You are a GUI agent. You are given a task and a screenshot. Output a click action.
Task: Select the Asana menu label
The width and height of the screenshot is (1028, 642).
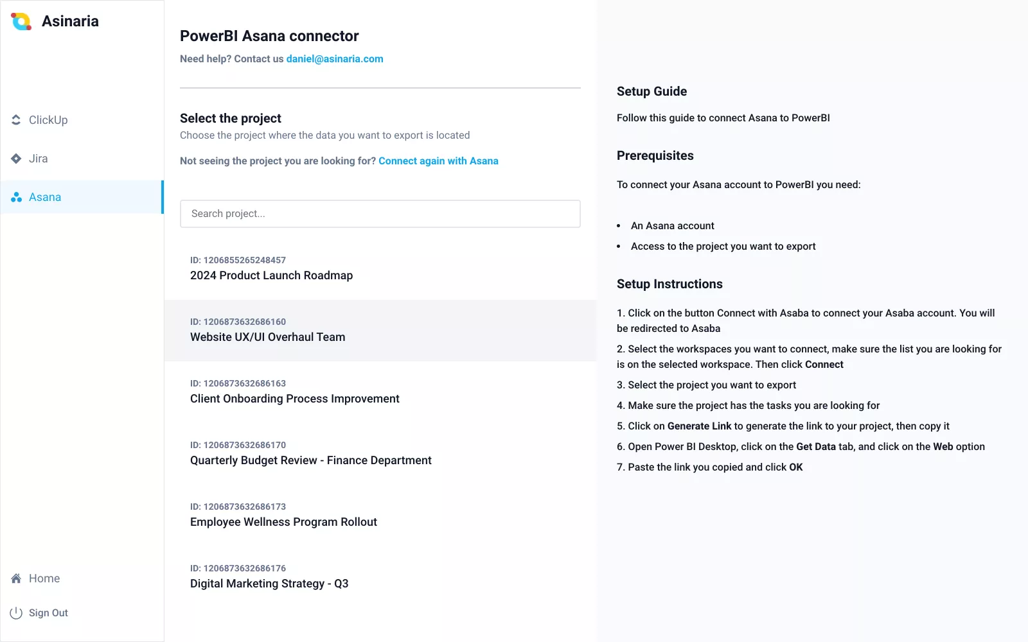coord(45,197)
